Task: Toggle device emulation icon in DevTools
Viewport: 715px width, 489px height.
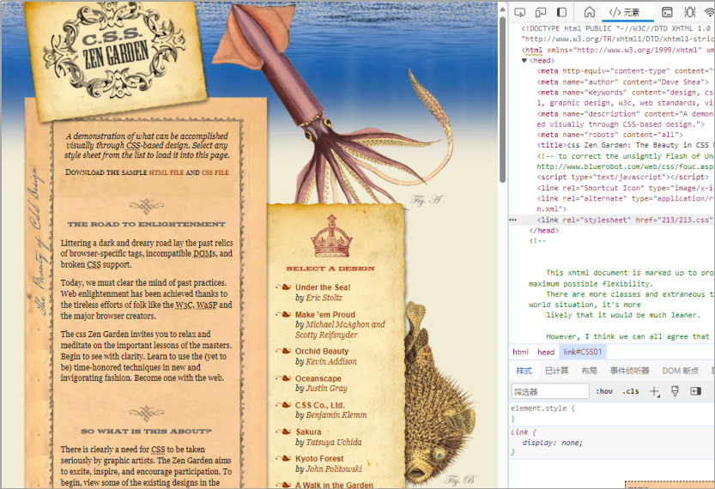Action: click(541, 12)
